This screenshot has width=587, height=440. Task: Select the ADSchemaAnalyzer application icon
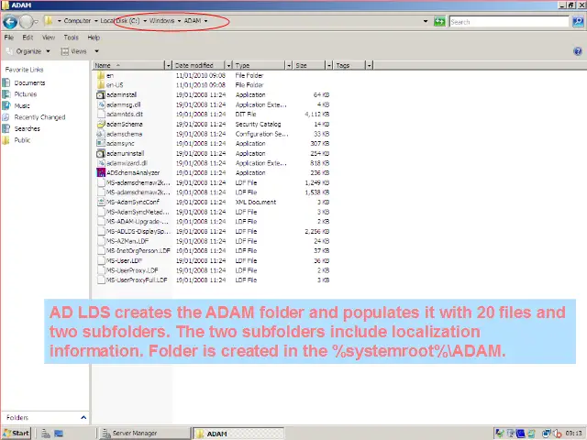(x=101, y=173)
